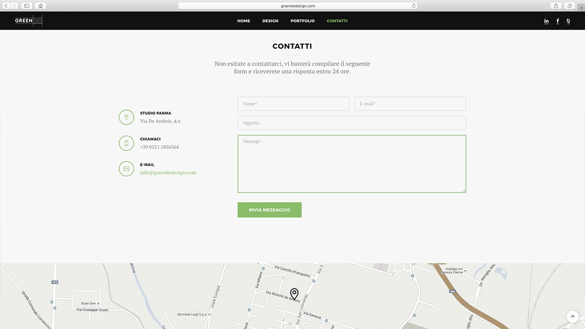Click the Via De Ambris, 4/a address
The width and height of the screenshot is (585, 329).
160,121
